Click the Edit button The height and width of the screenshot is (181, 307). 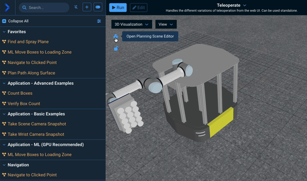point(138,7)
